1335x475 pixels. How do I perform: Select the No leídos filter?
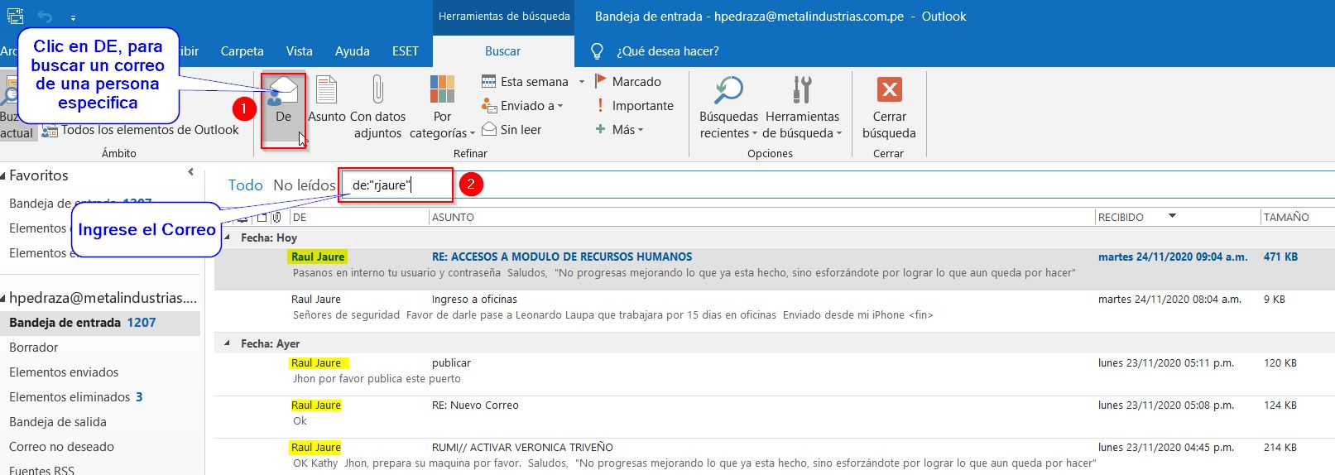coord(304,185)
